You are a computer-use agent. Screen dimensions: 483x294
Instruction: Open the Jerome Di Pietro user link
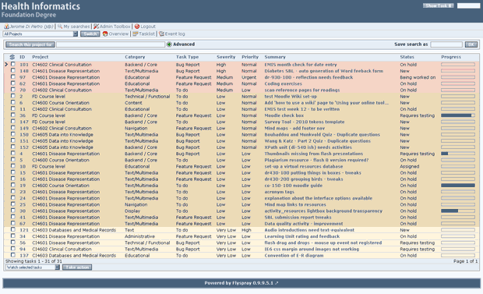pos(31,27)
